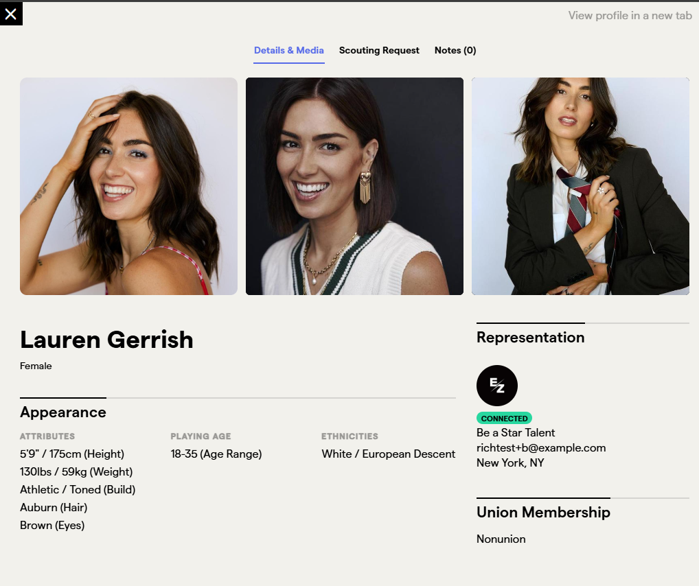This screenshot has height=586, width=699.
Task: Click the richtest+b@example.com email address
Action: [x=541, y=448]
